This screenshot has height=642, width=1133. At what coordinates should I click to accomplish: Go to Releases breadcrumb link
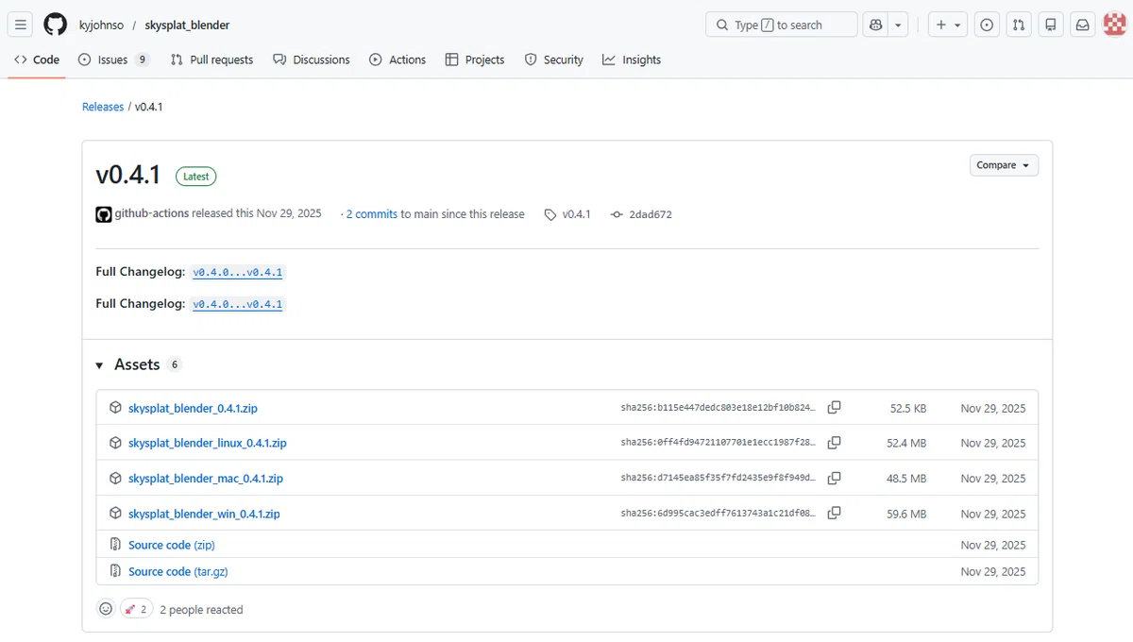(103, 107)
